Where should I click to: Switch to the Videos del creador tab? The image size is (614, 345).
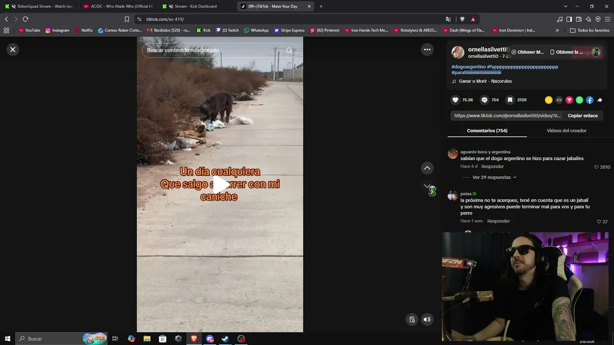567,131
